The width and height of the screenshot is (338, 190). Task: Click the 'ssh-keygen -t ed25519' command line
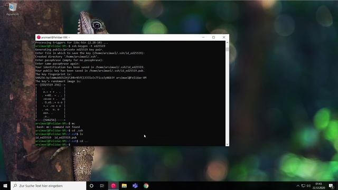point(70,46)
